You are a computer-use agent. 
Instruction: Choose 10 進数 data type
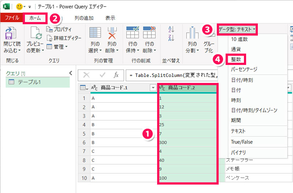tap(239, 39)
